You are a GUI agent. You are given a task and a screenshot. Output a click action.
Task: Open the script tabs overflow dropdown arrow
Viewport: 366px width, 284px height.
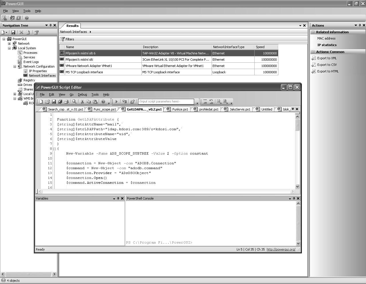click(x=293, y=109)
